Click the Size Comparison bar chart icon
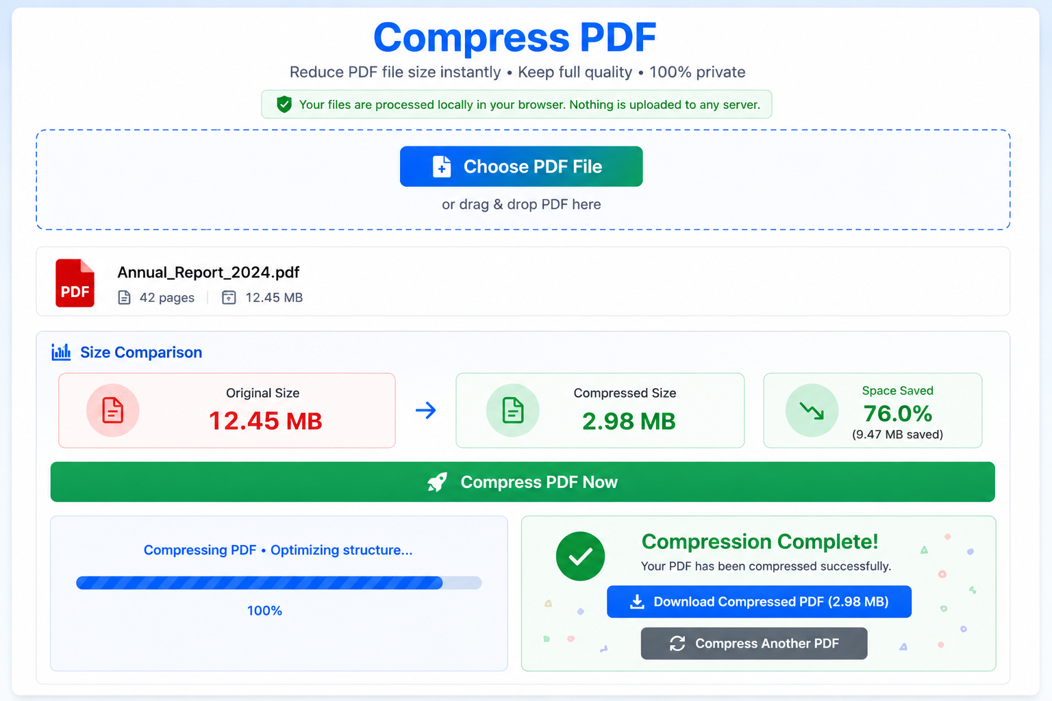Screen dimensions: 1052x701 [x=61, y=352]
